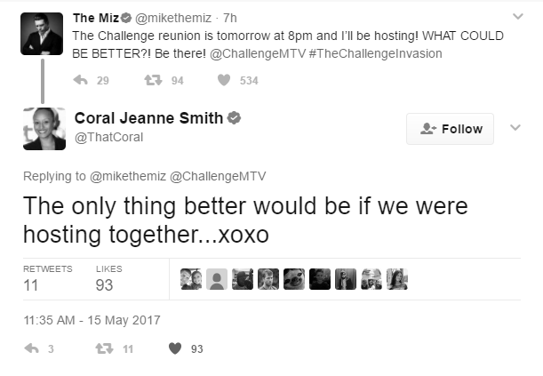Open the #TheChallengeInvasion hashtag

[x=375, y=53]
